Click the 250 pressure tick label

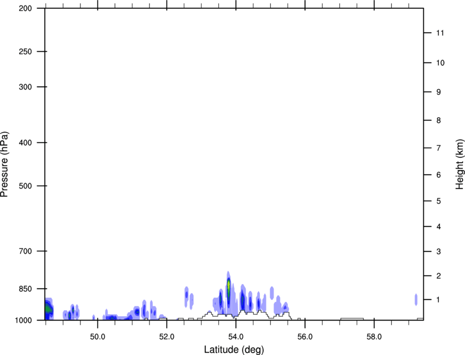click(26, 51)
